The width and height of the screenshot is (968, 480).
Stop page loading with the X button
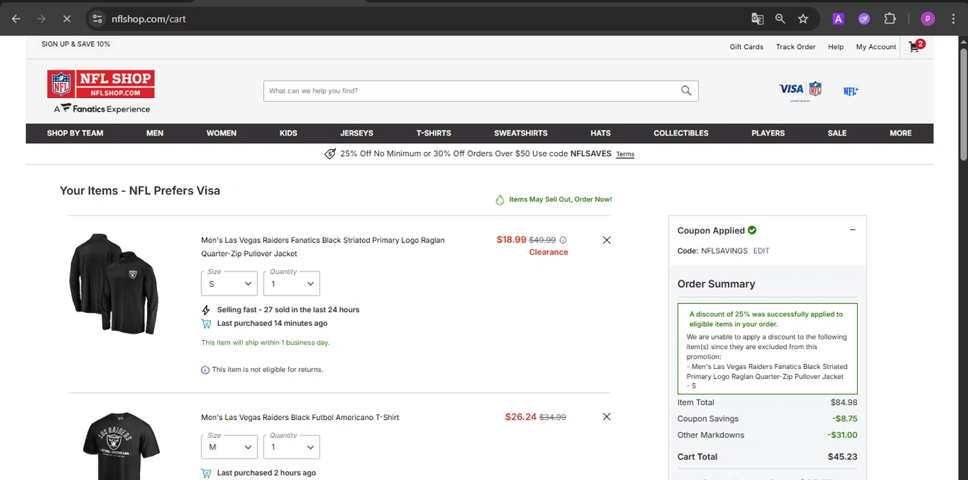coord(66,19)
